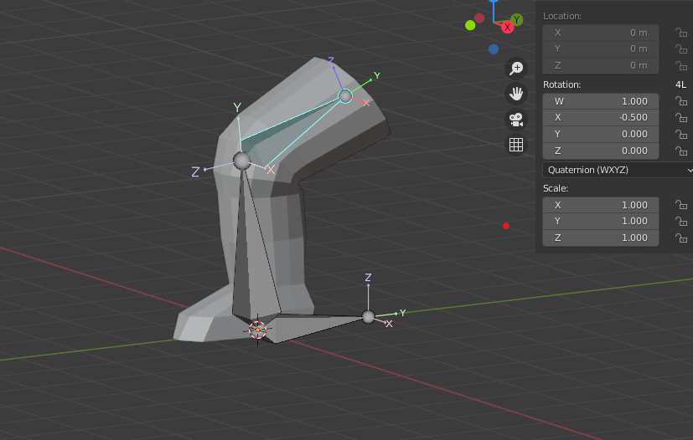Viewport: 693px width, 440px height.
Task: Click the Location: label text
Action: (x=562, y=17)
